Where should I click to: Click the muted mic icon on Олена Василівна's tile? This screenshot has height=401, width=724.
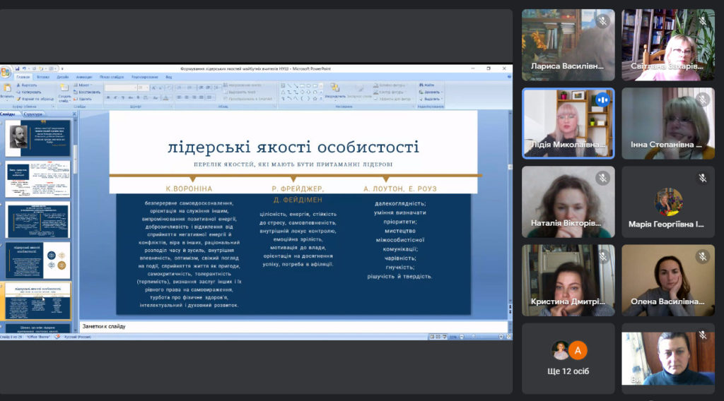pos(702,256)
